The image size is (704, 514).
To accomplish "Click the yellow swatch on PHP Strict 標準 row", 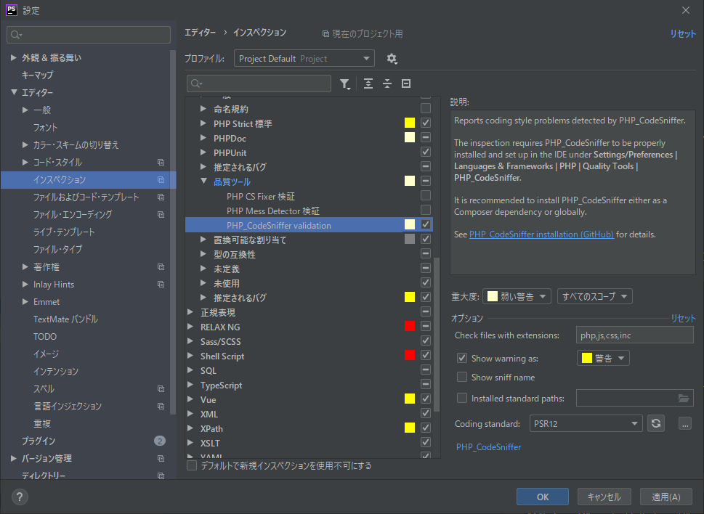I will [410, 123].
